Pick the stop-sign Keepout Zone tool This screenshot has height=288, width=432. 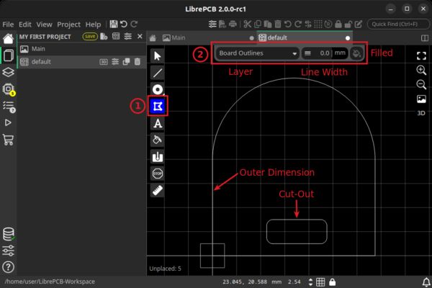157,174
